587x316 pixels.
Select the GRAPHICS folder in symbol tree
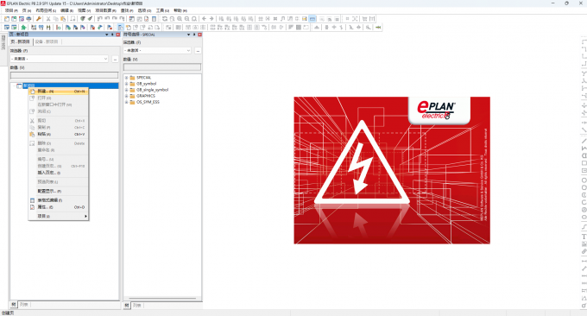[x=146, y=96]
